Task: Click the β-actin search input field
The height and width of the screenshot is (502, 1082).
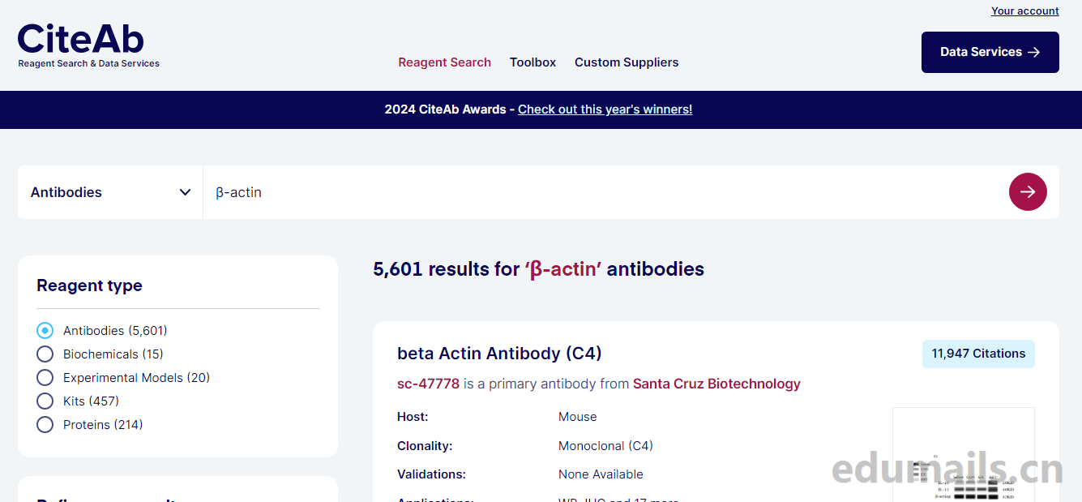Action: [600, 192]
